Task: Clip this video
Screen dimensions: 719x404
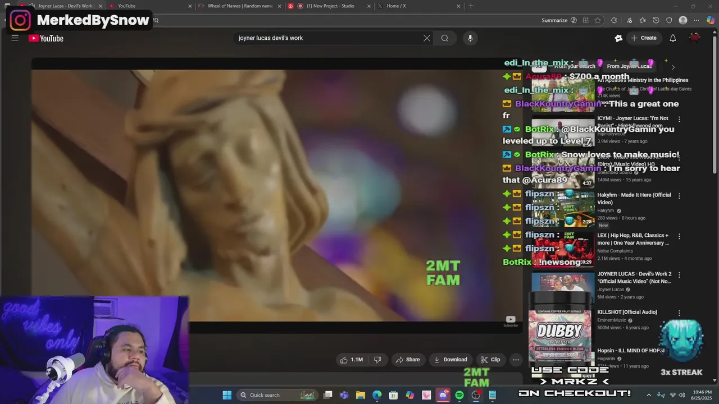Action: [490, 360]
